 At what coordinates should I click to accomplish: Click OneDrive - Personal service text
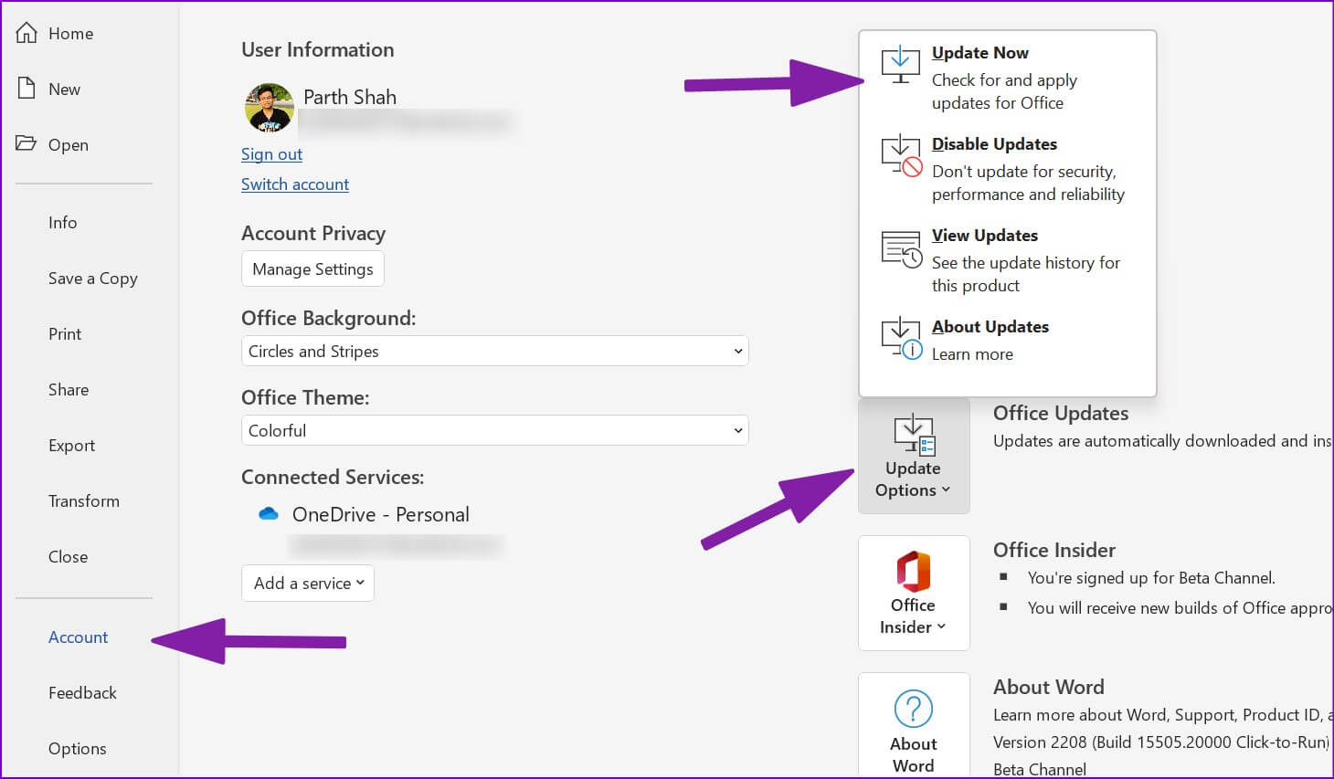tap(381, 514)
